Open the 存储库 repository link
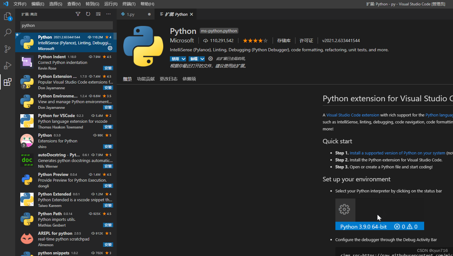 (x=284, y=41)
